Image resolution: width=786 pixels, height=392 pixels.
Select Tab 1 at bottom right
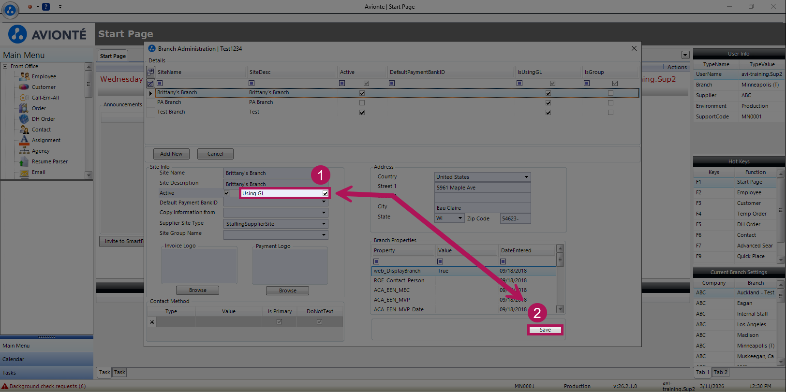coord(703,373)
